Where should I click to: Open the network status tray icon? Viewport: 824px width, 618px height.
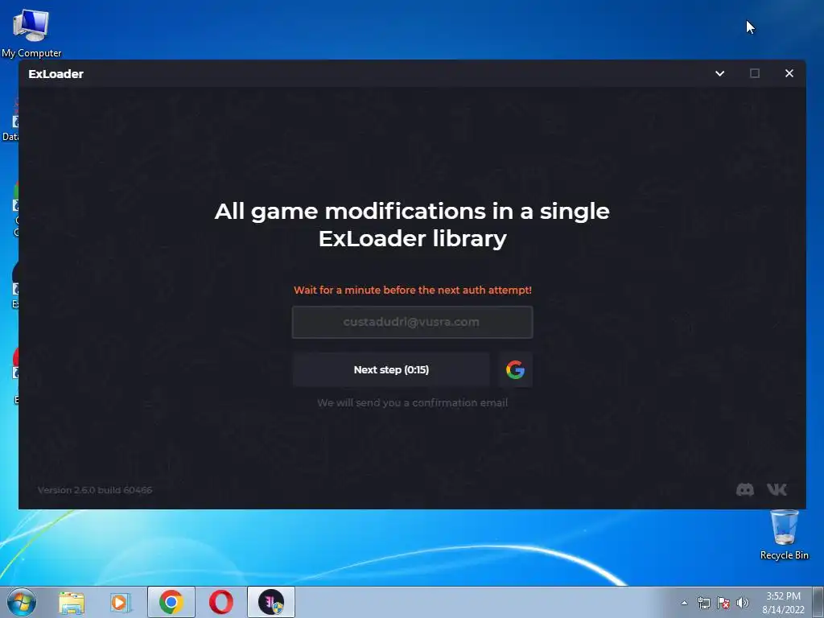703,603
